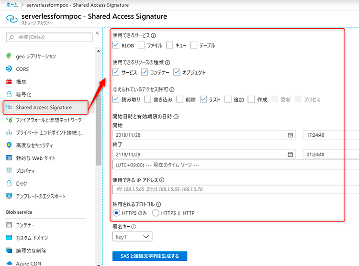
Task: Click the ホーム breadcrumb link
Action: tap(12, 5)
